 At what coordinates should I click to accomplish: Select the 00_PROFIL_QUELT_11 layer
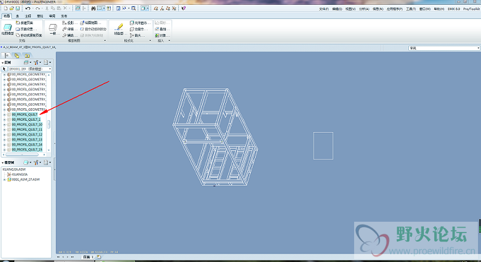point(27,130)
